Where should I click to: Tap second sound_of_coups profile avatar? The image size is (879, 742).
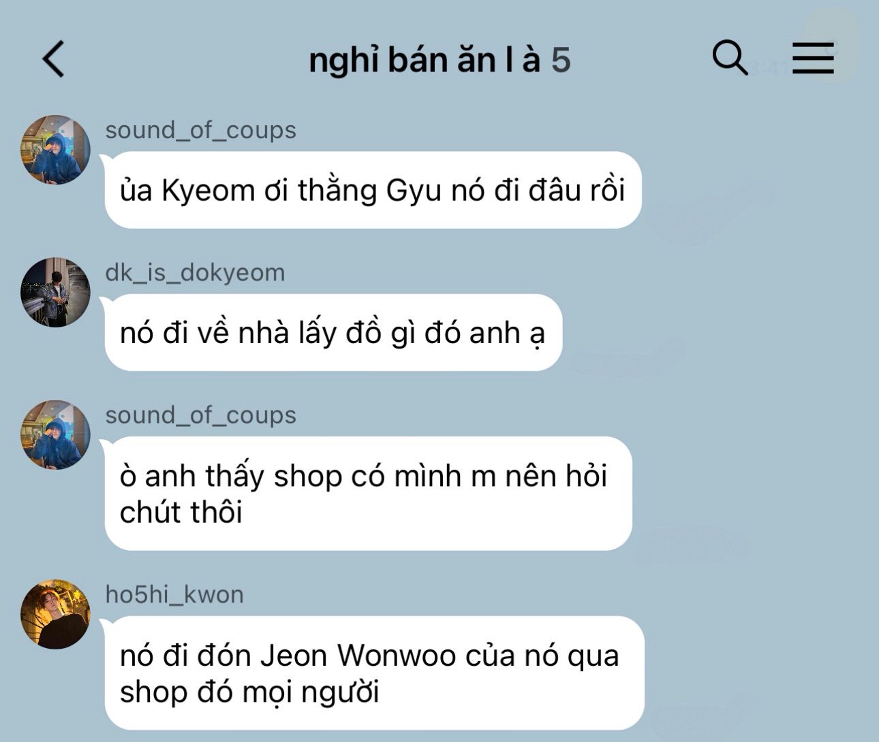pos(55,435)
